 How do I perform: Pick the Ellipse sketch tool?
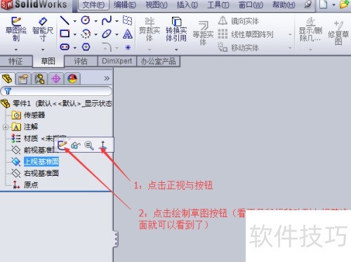pyautogui.click(x=107, y=34)
